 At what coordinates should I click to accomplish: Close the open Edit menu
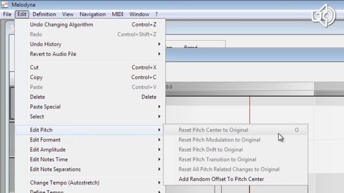coord(22,14)
